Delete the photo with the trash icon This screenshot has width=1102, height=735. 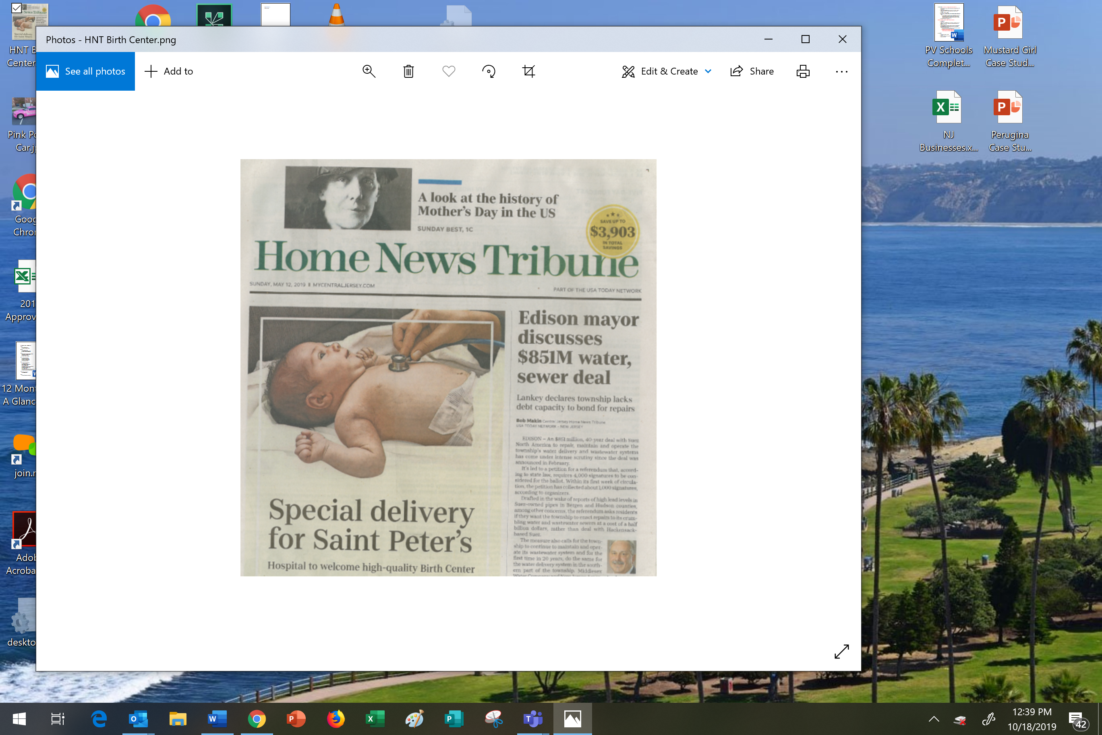[x=408, y=71]
